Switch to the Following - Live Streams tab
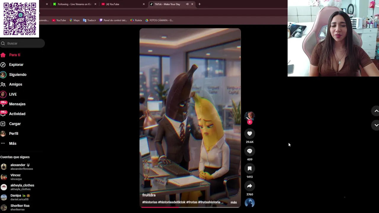The image size is (379, 213). [x=75, y=4]
